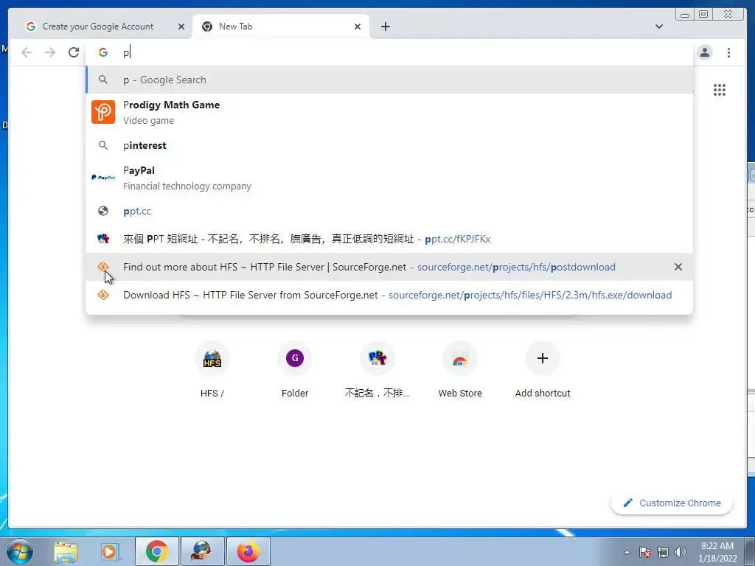Click the magnifier icon beside pinterest
This screenshot has height=566, width=755.
[103, 145]
